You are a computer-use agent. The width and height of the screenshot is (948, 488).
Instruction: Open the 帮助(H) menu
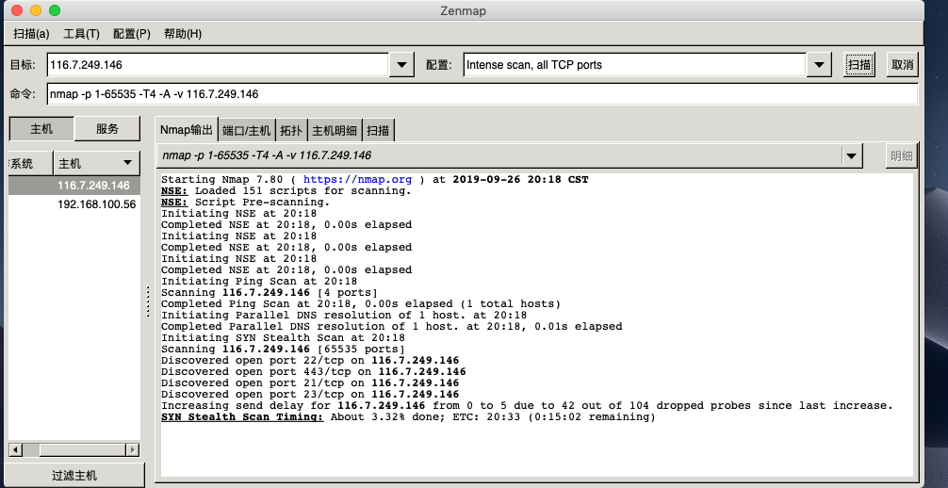[x=183, y=34]
